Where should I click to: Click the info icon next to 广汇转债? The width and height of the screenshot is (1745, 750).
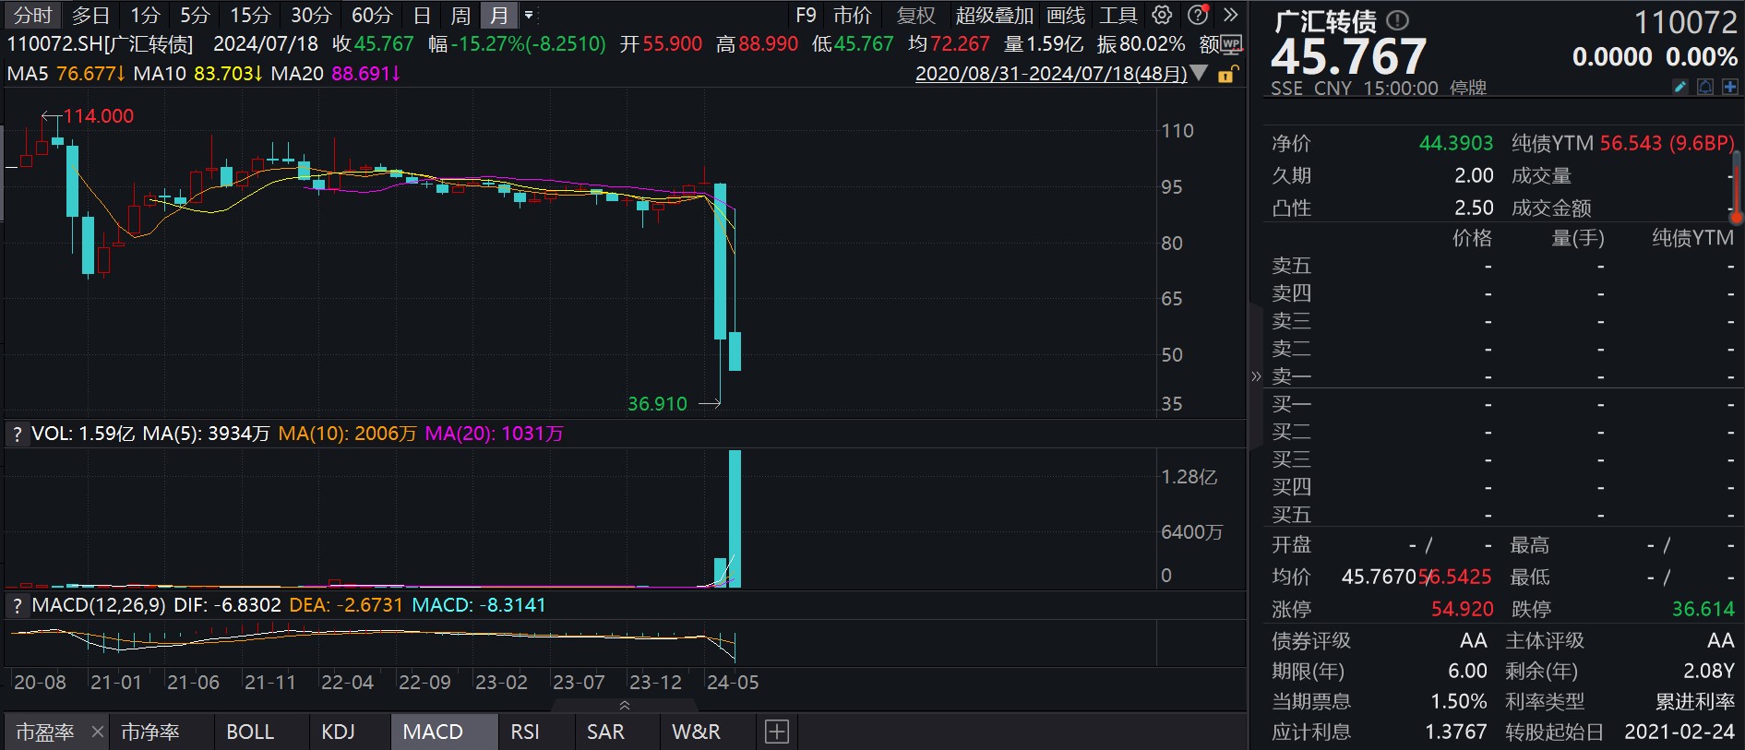click(1398, 20)
